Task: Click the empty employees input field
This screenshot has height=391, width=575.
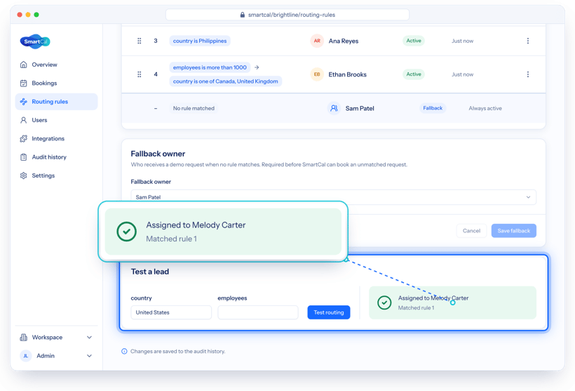Action: pyautogui.click(x=258, y=312)
